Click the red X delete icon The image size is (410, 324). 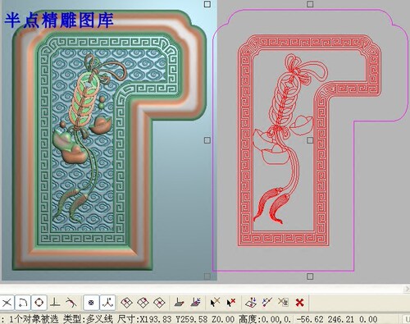[299, 303]
